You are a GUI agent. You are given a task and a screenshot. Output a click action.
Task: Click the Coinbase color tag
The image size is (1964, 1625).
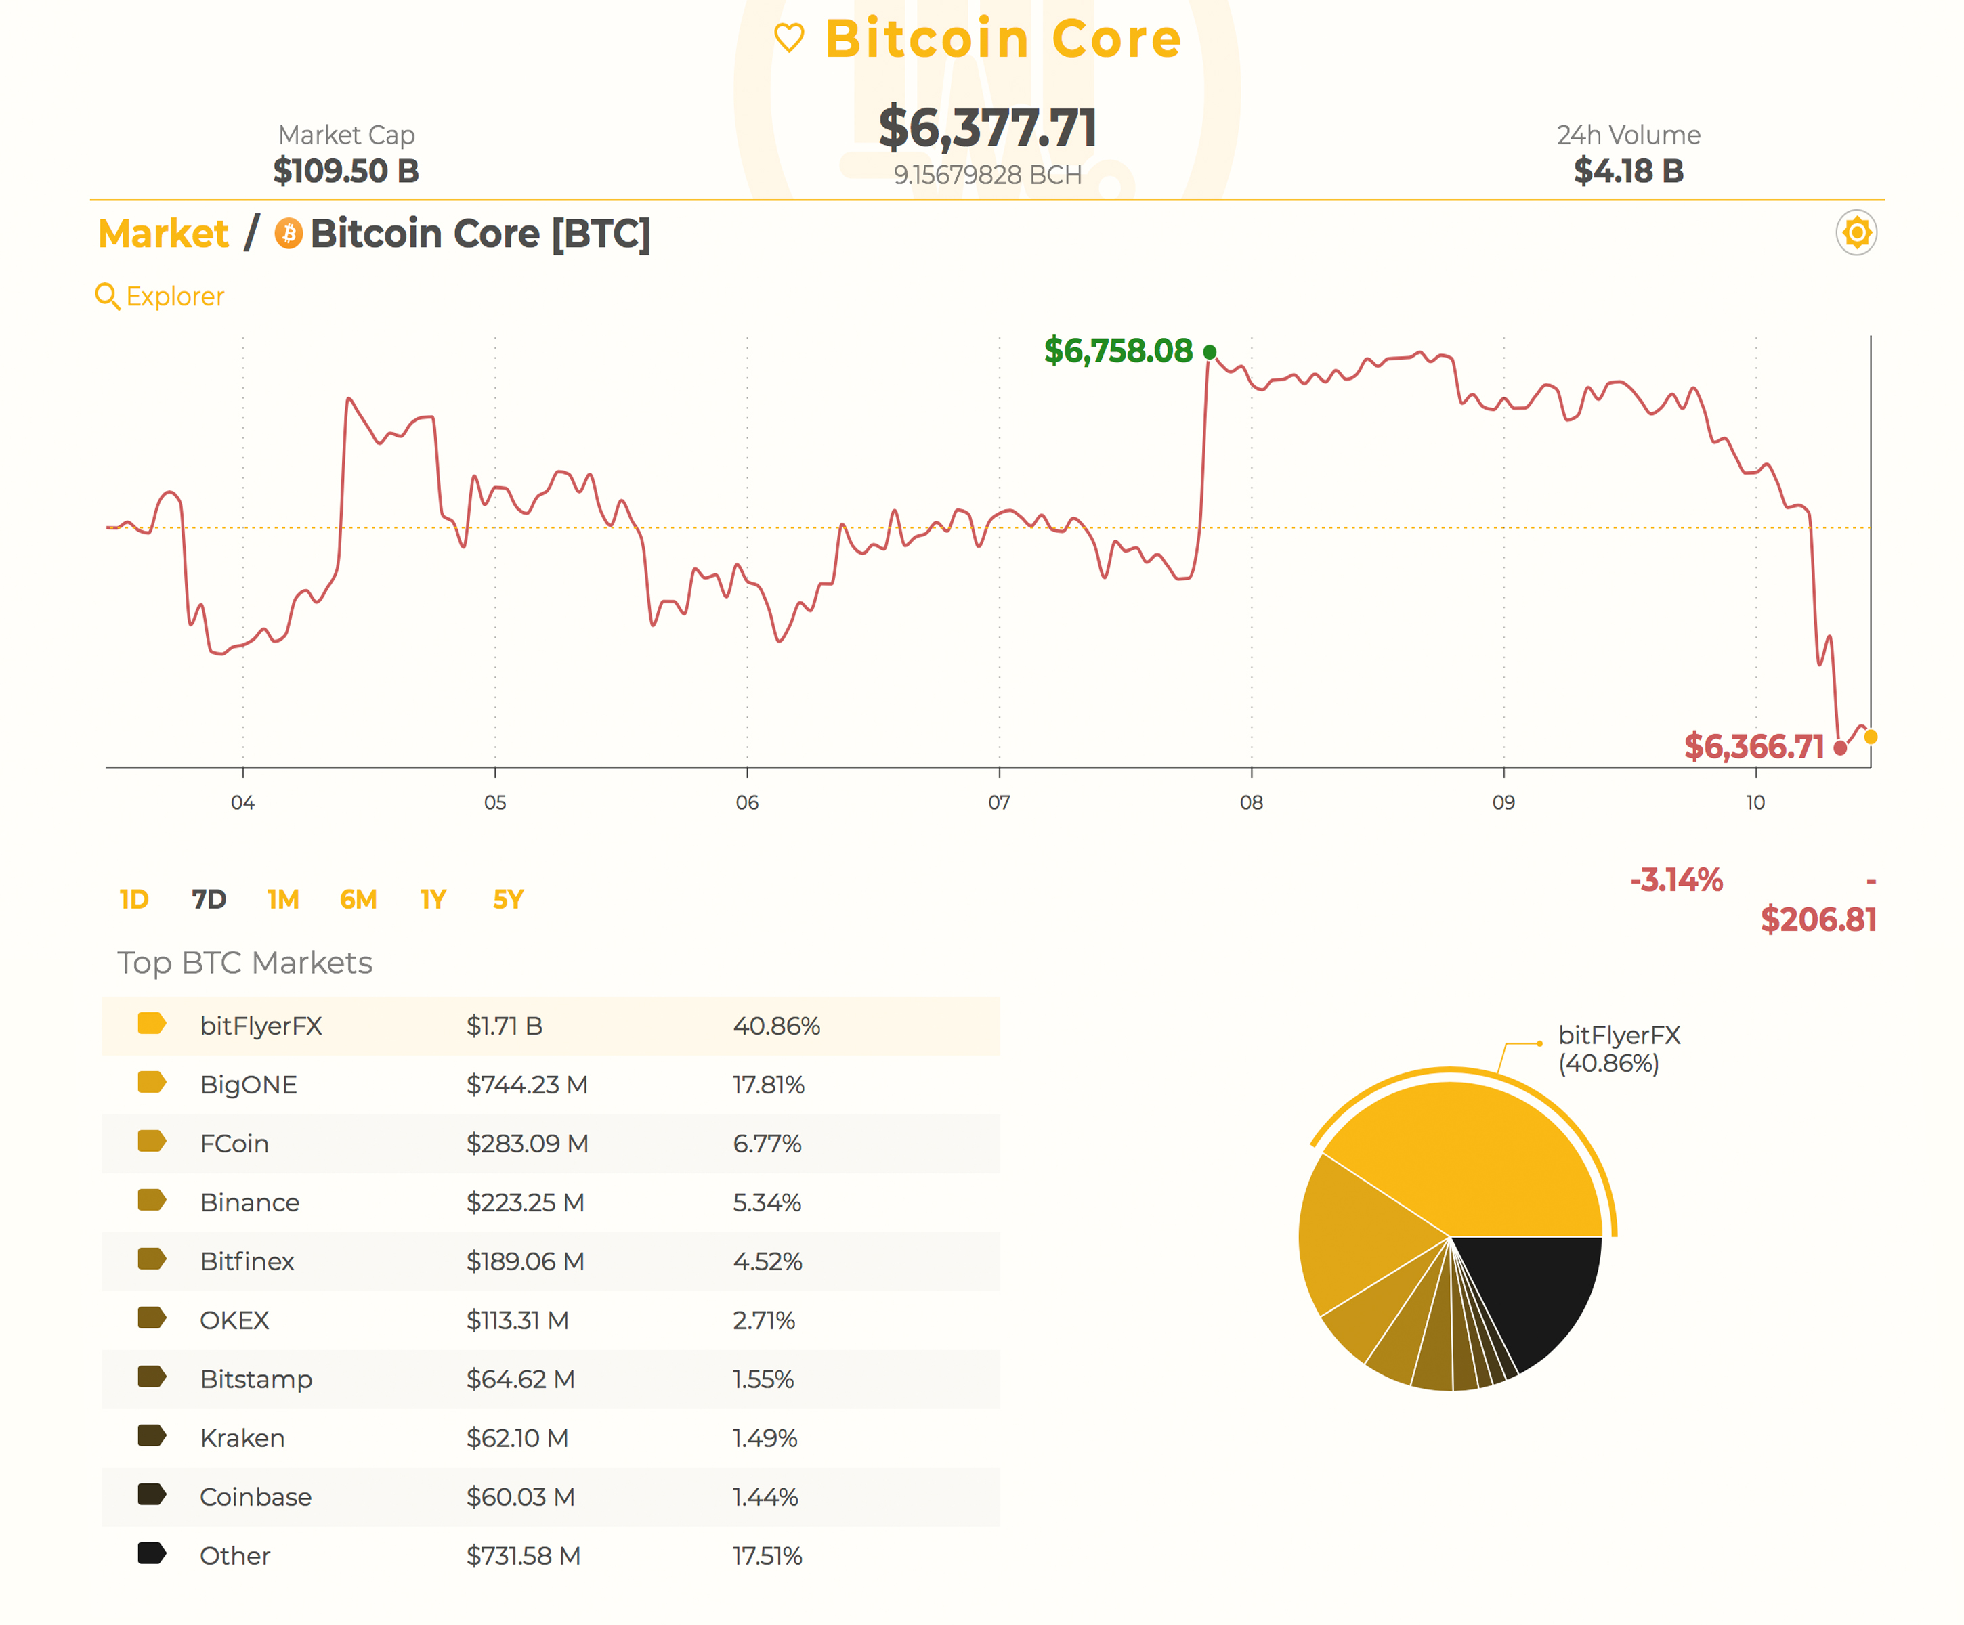point(152,1495)
